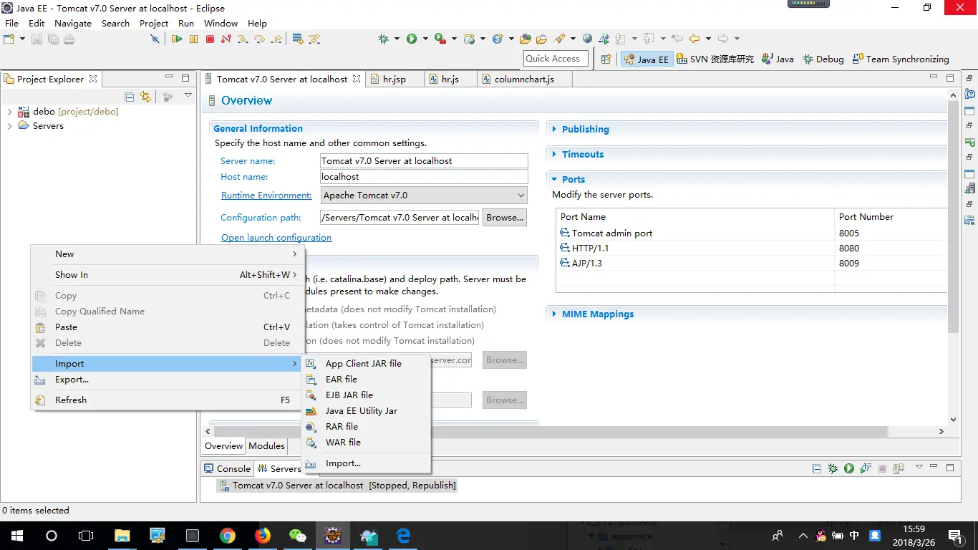Collapse the Ports section
The image size is (978, 550).
[x=554, y=180]
